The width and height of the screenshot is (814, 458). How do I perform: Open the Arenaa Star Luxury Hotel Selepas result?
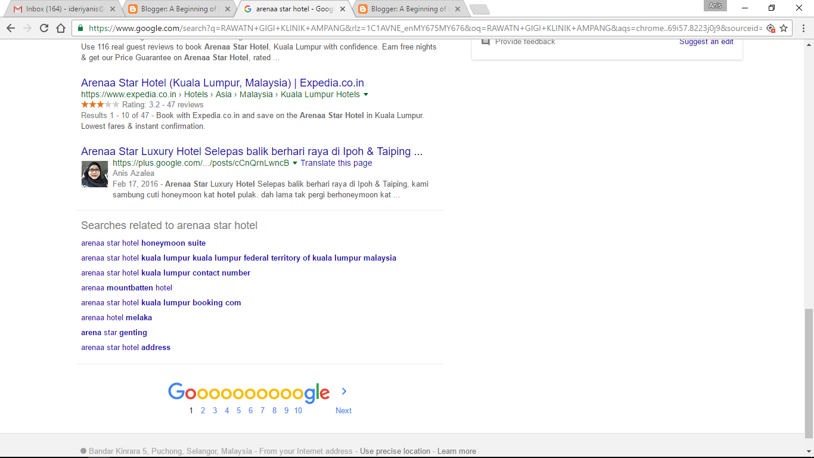point(252,151)
